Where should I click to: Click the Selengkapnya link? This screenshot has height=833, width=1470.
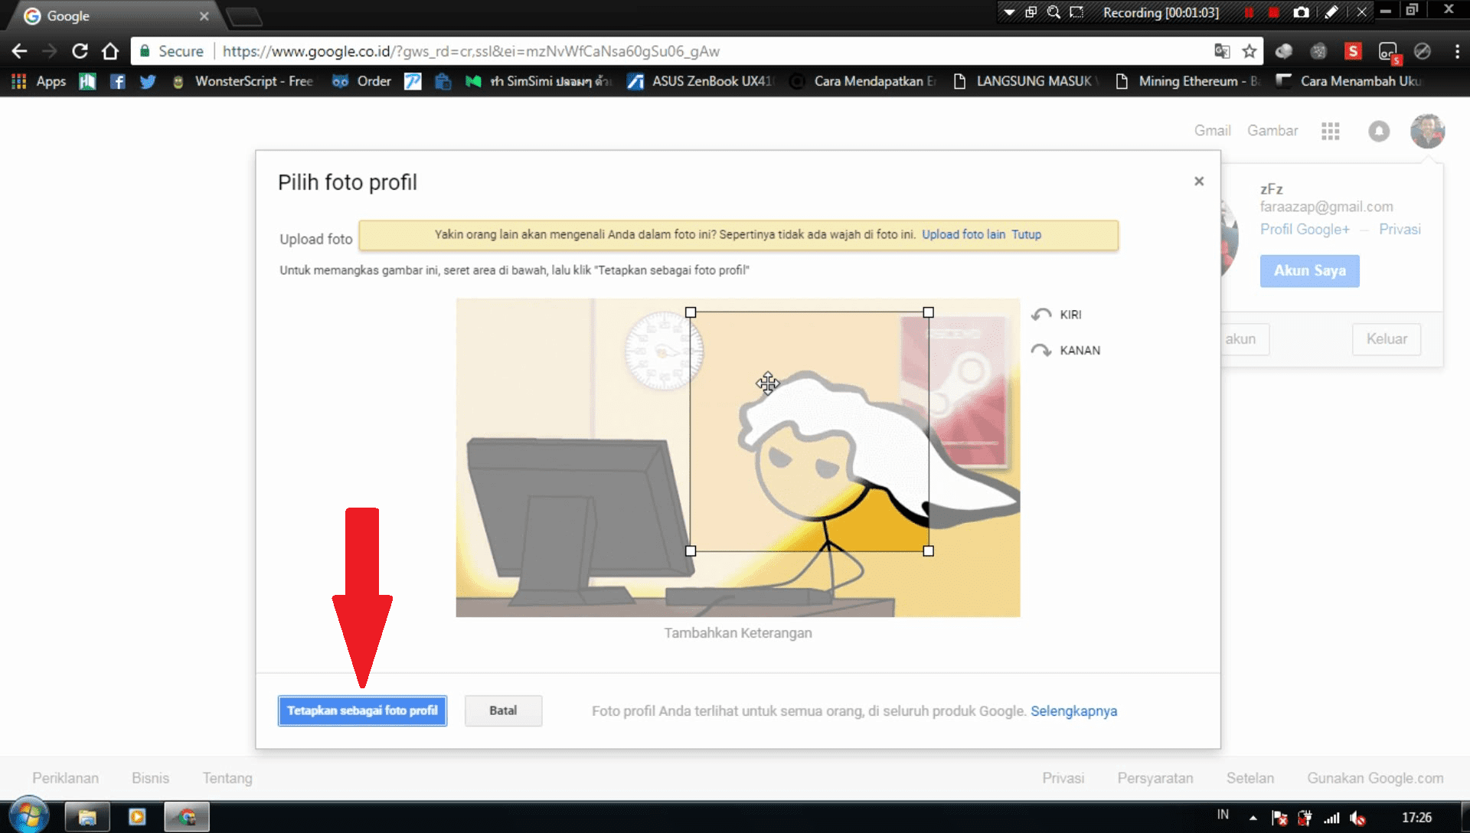[x=1074, y=710]
